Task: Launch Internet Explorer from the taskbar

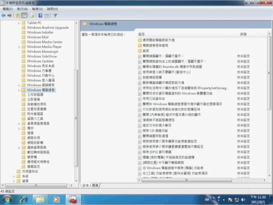Action: pos(24,199)
